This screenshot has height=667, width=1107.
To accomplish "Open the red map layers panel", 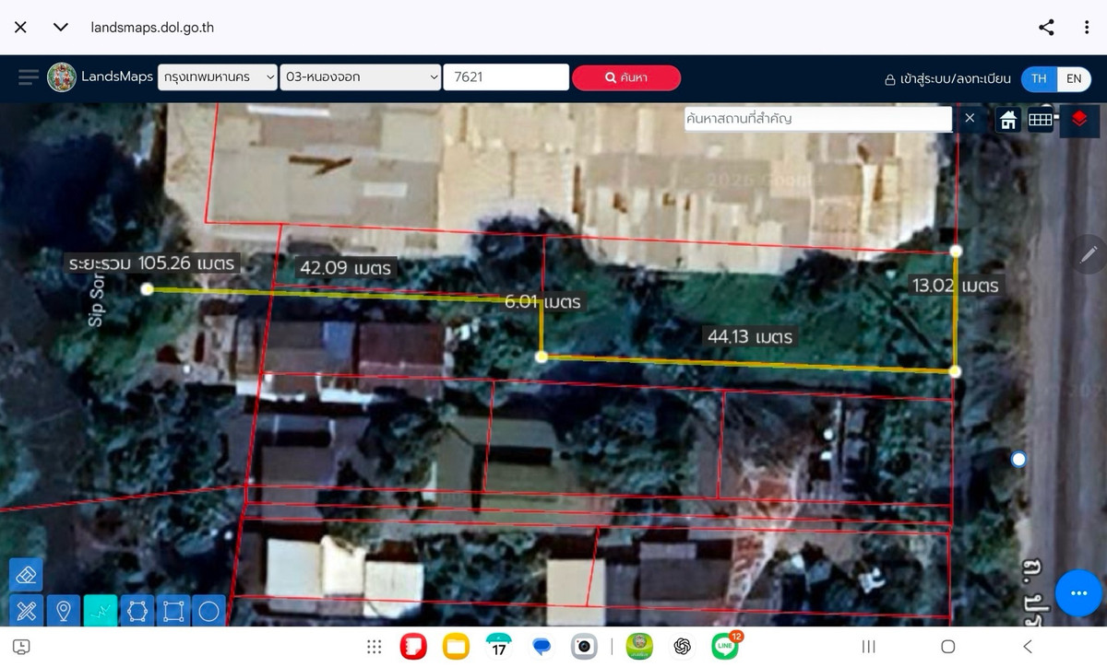I will click(1079, 119).
